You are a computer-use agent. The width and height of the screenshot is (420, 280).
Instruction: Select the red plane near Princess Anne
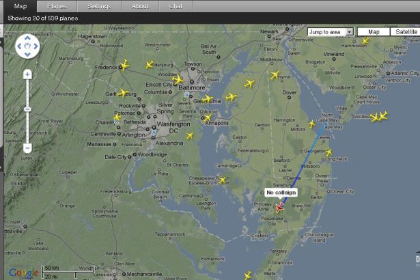279,208
